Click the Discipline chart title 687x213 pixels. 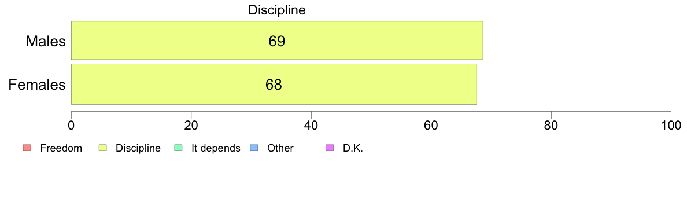(277, 10)
